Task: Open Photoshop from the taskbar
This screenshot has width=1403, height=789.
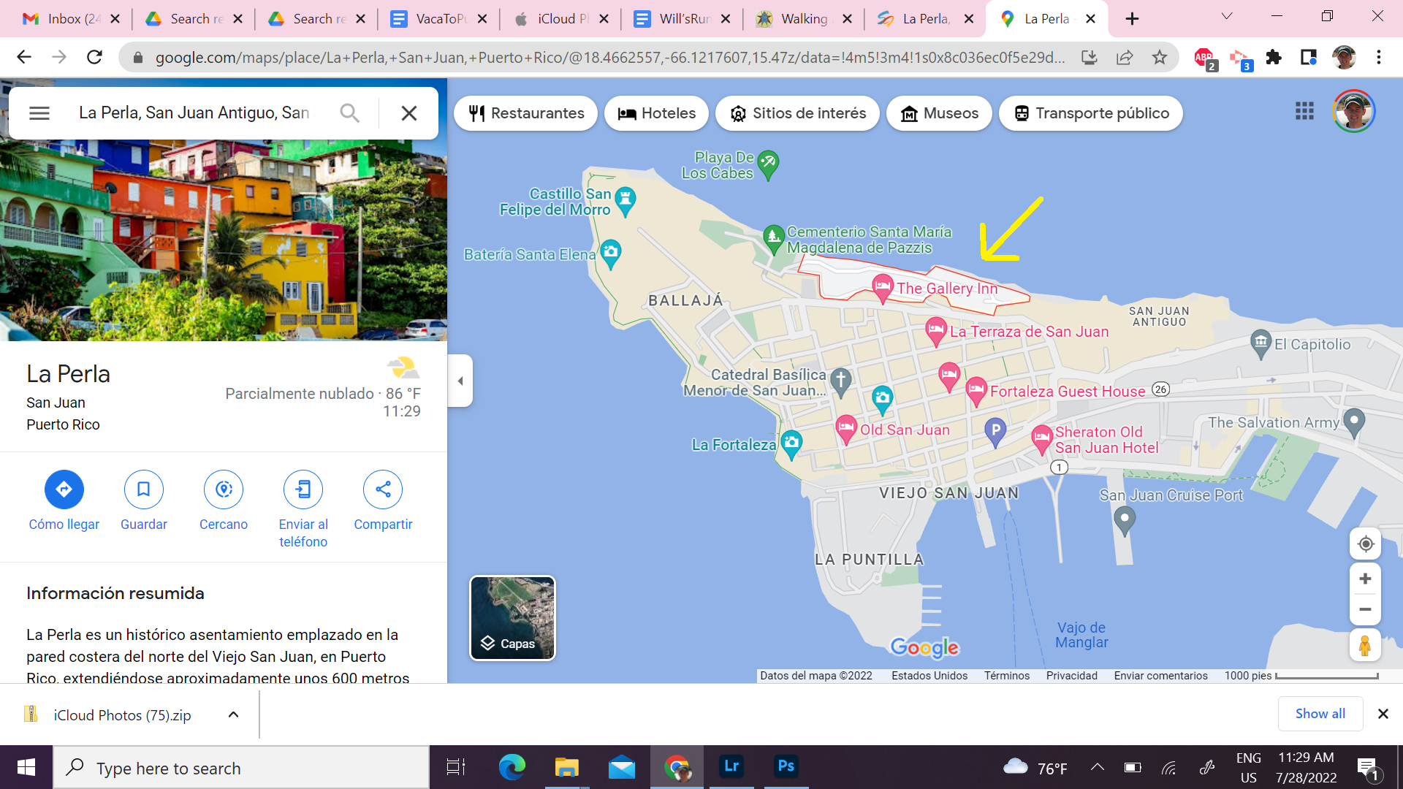Action: [x=786, y=767]
